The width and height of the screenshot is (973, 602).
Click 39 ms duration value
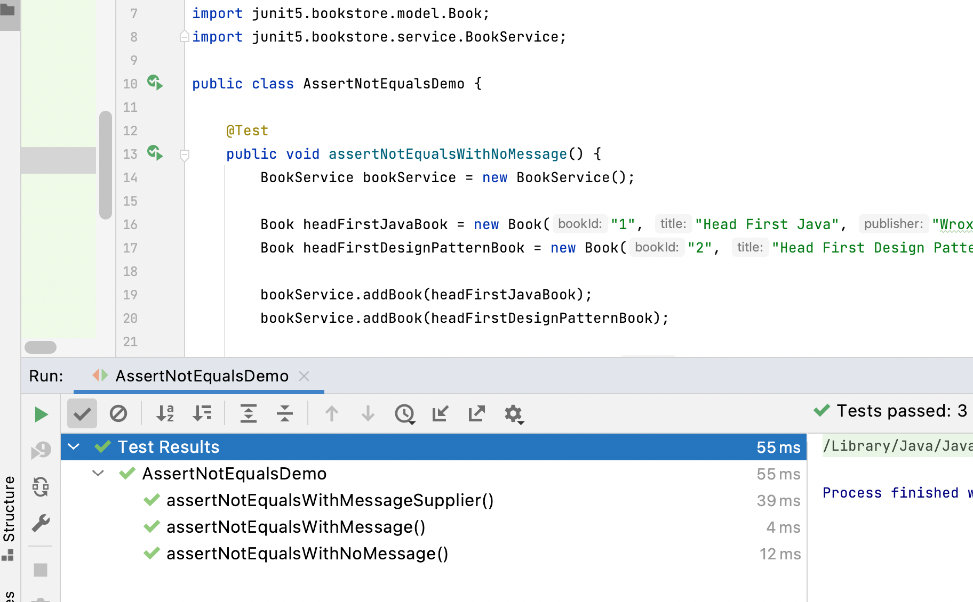coord(778,501)
